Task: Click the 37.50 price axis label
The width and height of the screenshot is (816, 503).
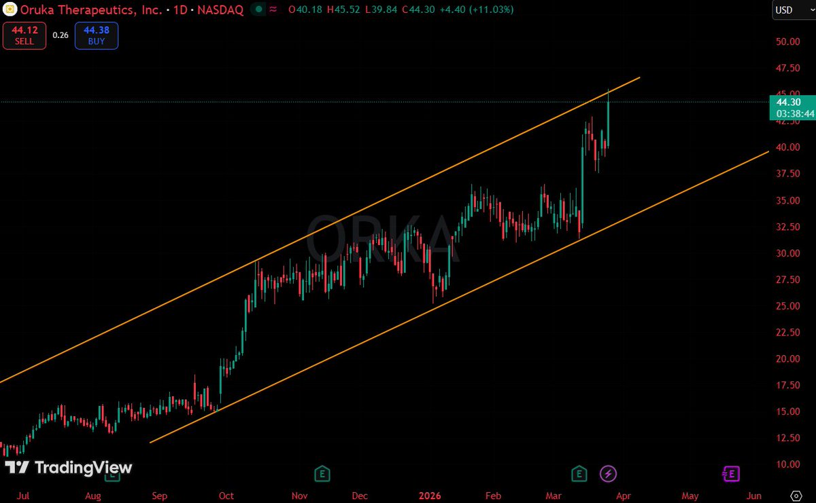Action: pos(787,174)
